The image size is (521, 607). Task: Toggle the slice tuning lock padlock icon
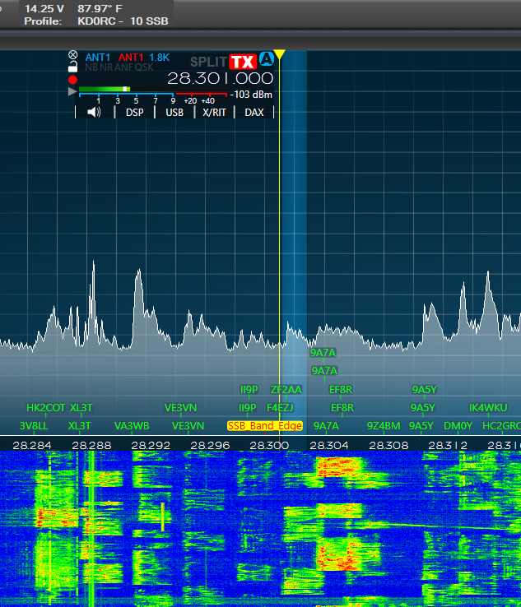coord(72,67)
